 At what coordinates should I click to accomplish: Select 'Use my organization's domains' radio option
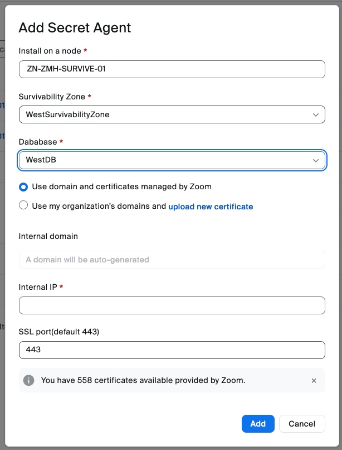coord(23,205)
